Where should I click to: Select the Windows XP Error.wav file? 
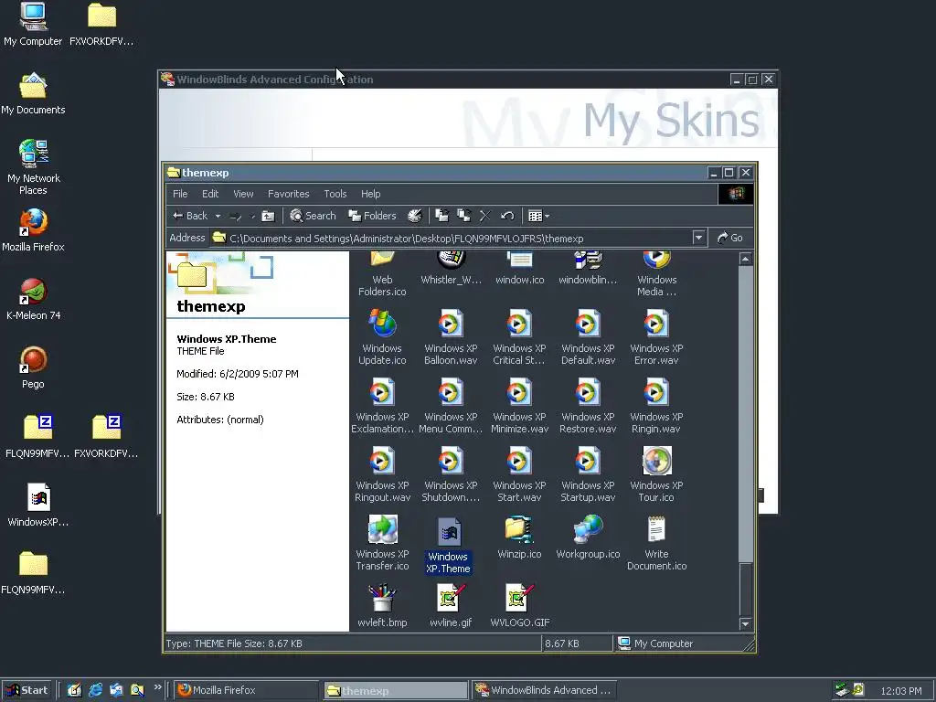(x=656, y=336)
